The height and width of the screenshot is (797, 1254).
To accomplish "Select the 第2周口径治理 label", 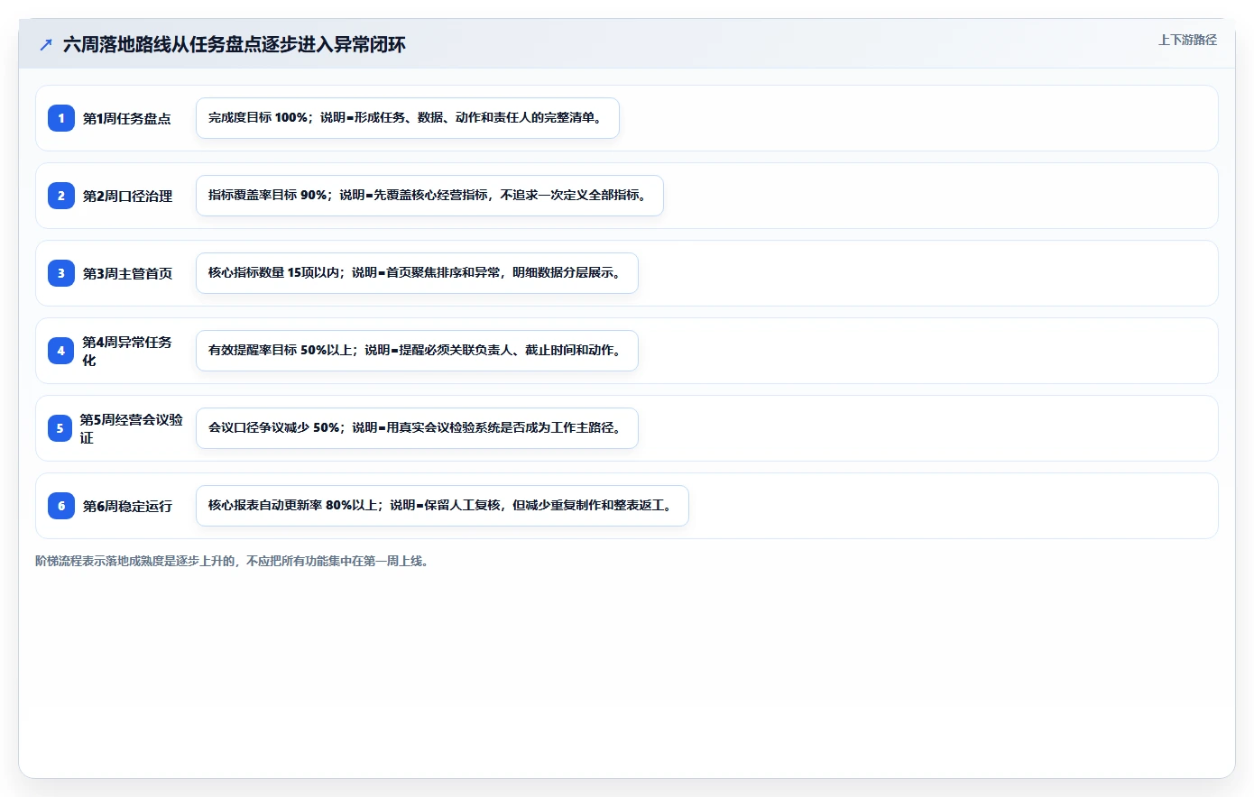I will [128, 196].
